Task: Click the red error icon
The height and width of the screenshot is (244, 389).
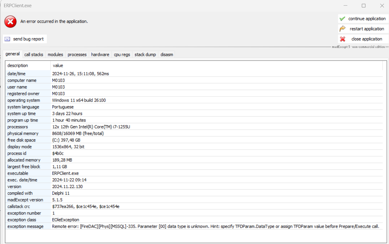Action: coord(10,22)
